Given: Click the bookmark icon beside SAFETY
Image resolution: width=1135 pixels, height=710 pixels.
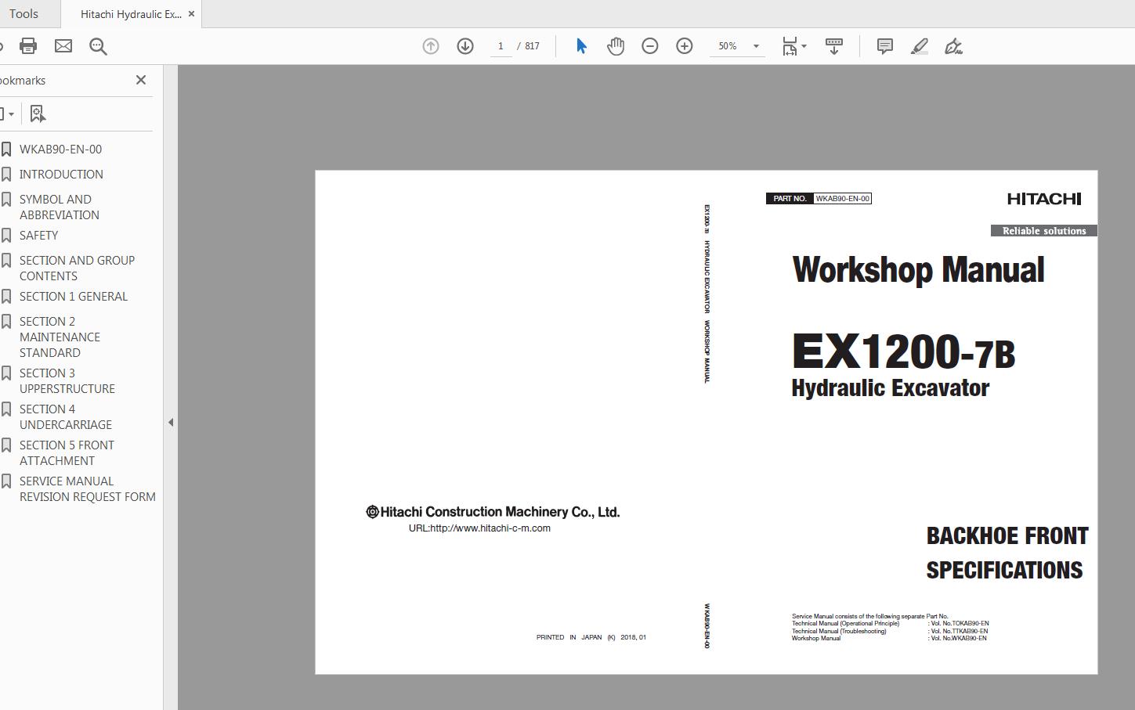Looking at the screenshot, I should point(6,235).
